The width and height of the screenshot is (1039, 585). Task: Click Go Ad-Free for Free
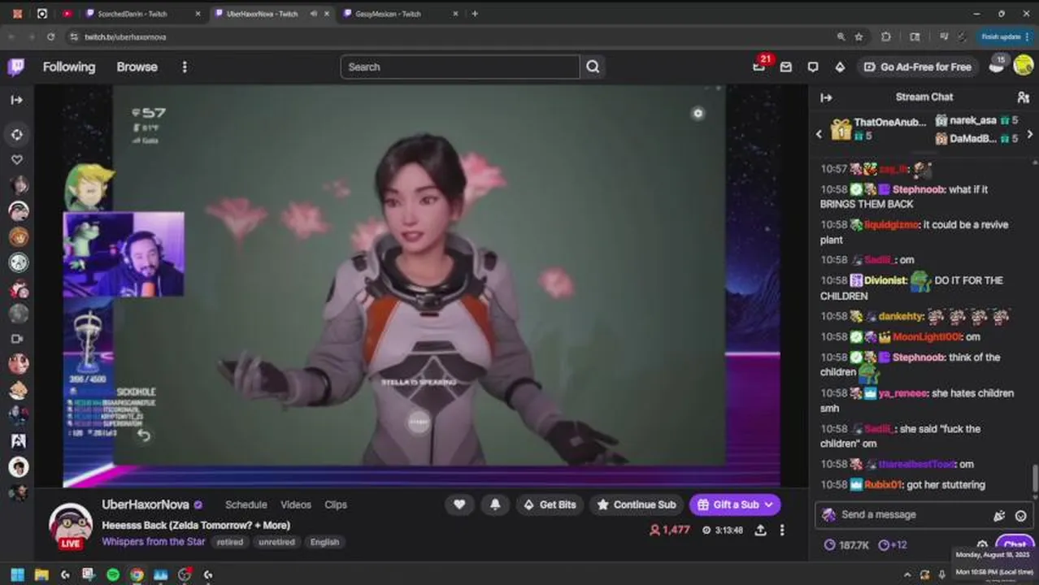[917, 67]
